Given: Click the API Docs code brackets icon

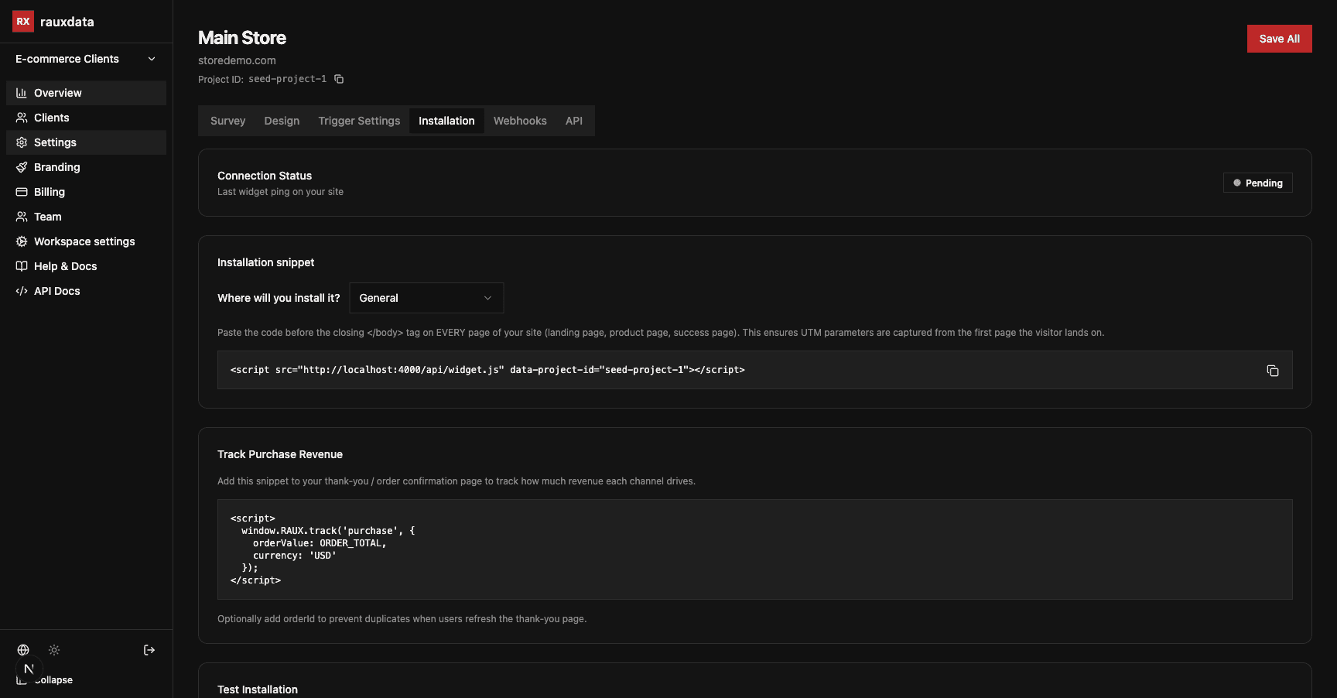Looking at the screenshot, I should (x=22, y=291).
